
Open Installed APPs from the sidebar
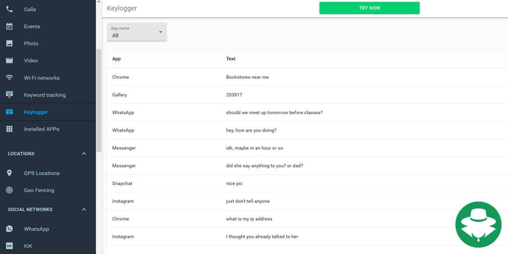pos(41,129)
